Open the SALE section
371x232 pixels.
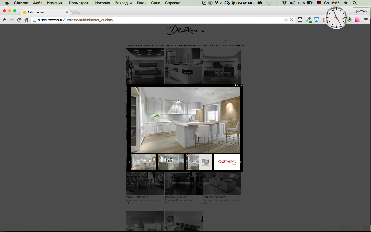click(x=176, y=45)
